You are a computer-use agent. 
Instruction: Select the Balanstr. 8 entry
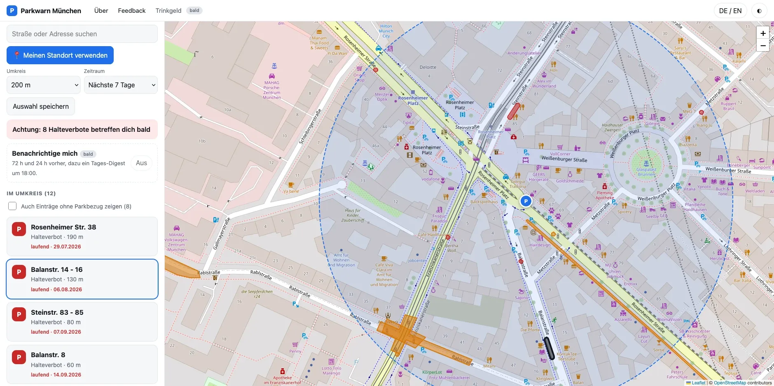(x=82, y=364)
